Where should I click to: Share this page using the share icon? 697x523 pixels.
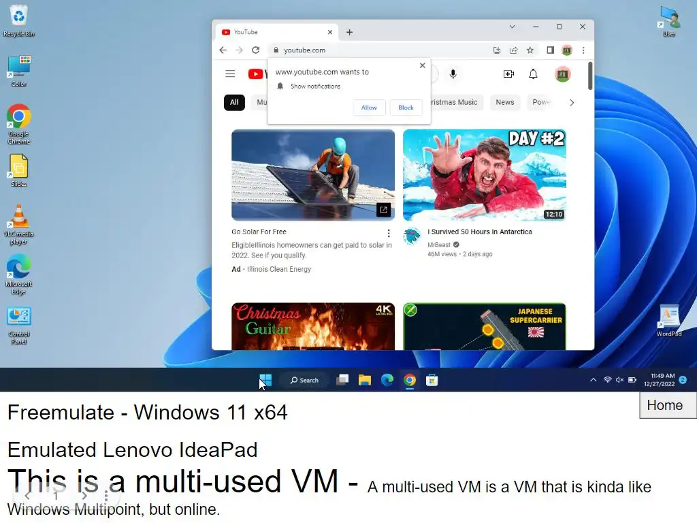click(513, 50)
